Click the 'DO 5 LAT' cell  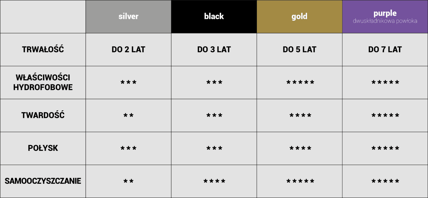pos(300,50)
